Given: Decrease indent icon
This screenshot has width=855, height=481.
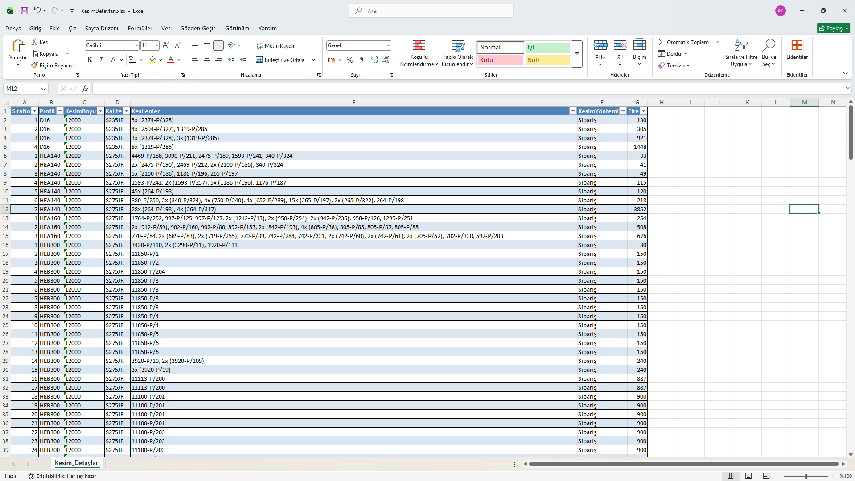Looking at the screenshot, I should coord(231,60).
